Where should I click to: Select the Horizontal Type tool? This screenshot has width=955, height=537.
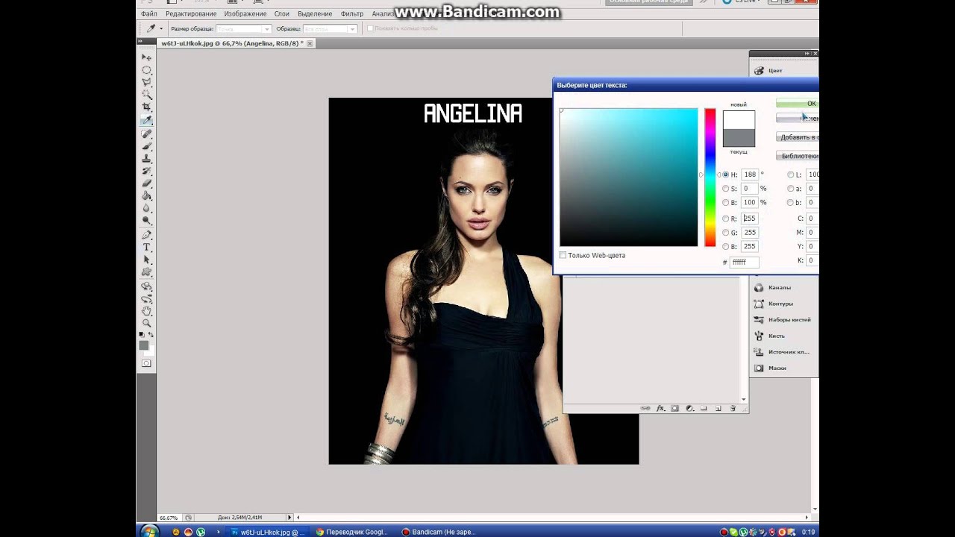[x=146, y=248]
